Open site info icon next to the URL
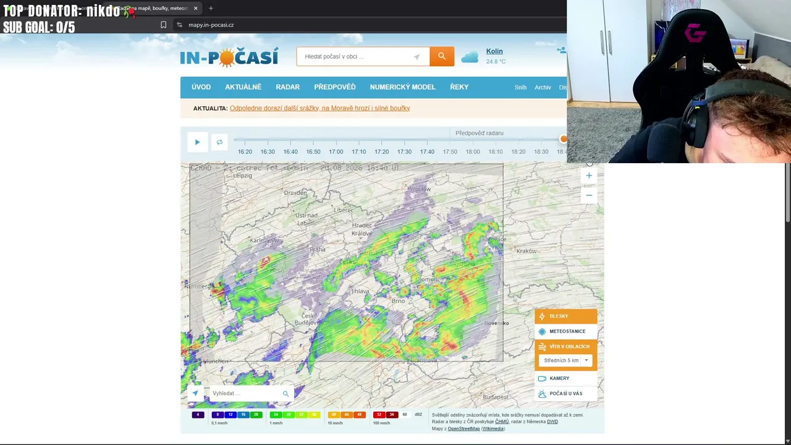This screenshot has width=791, height=445. [179, 25]
